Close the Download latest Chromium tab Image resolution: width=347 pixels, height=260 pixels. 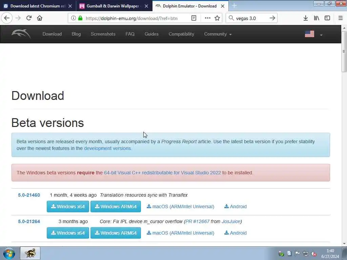tap(70, 6)
